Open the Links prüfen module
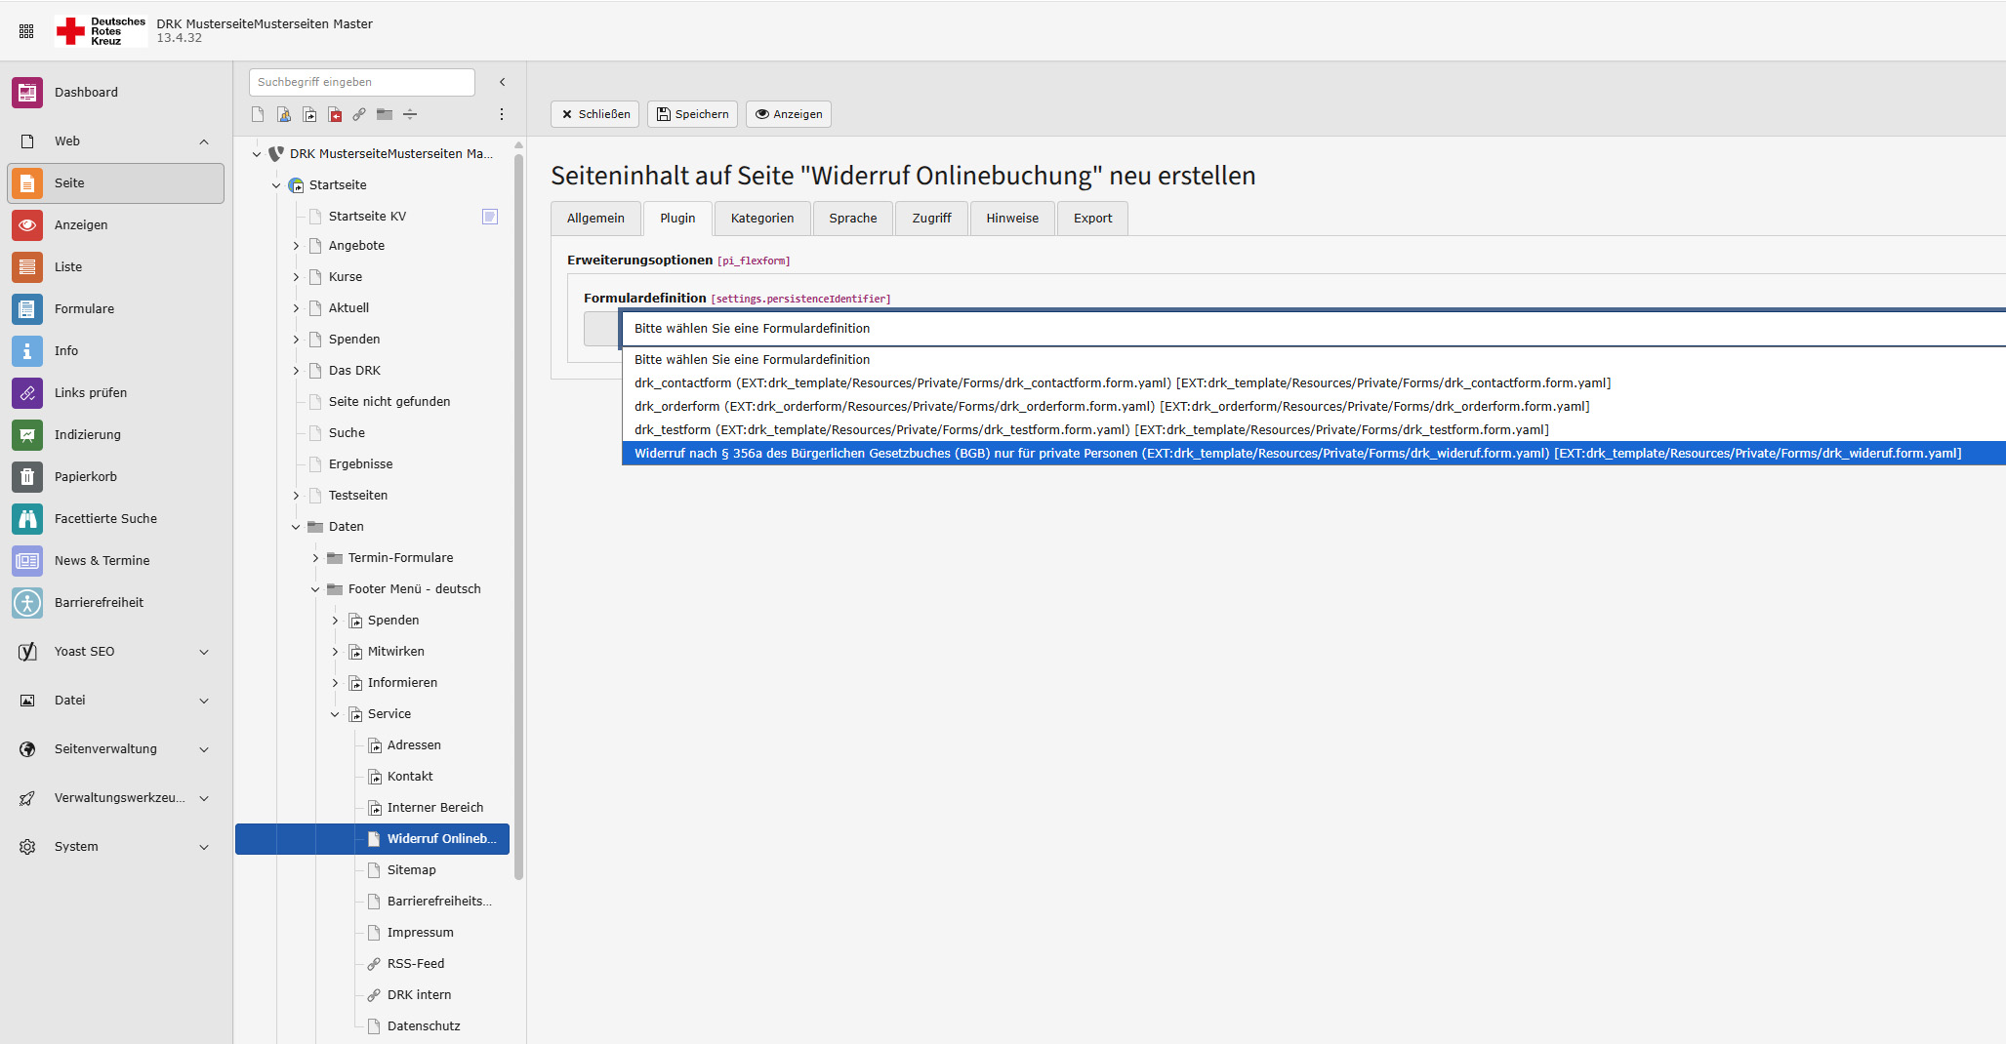This screenshot has height=1044, width=2006. [x=116, y=393]
